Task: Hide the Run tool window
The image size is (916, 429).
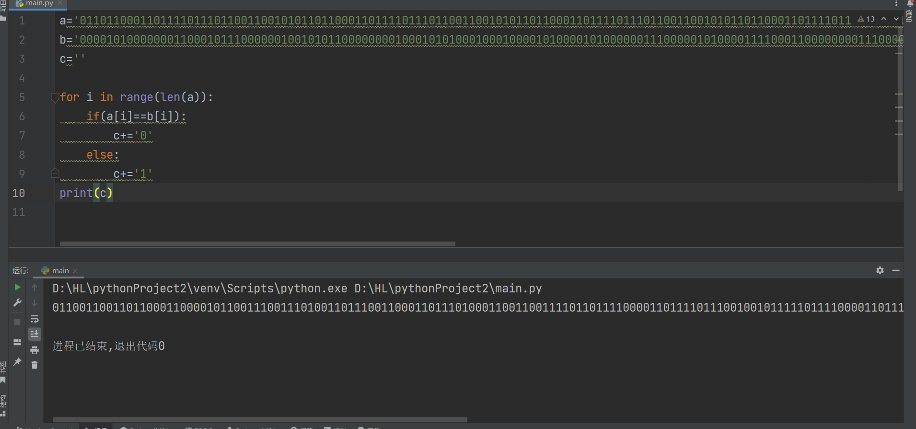Action: click(x=896, y=270)
